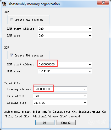This screenshot has width=111, height=130.
Task: Click the OK button
Action: pos(45,123)
